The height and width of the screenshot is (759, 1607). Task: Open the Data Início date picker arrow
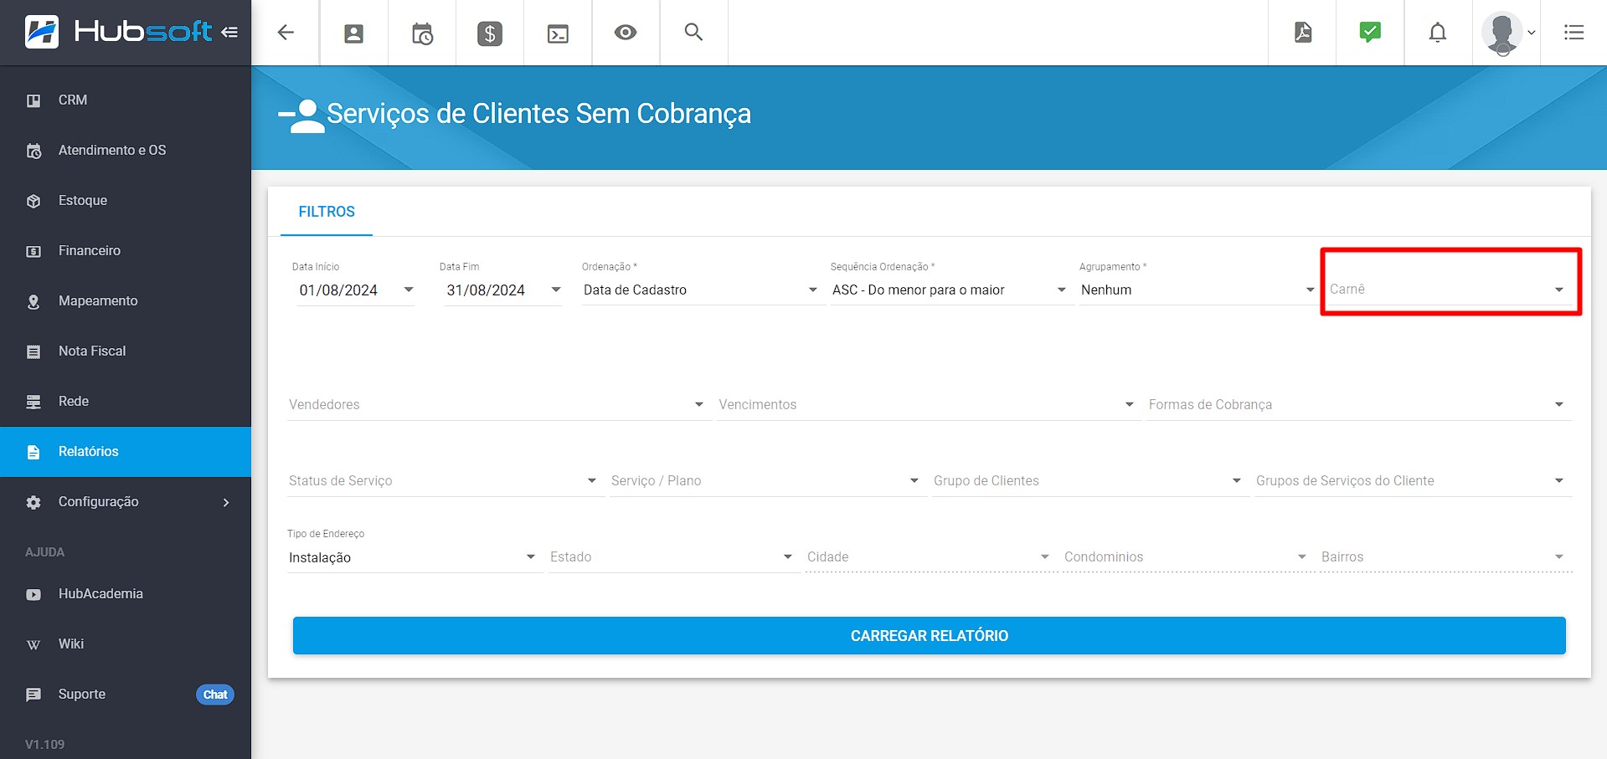409,290
